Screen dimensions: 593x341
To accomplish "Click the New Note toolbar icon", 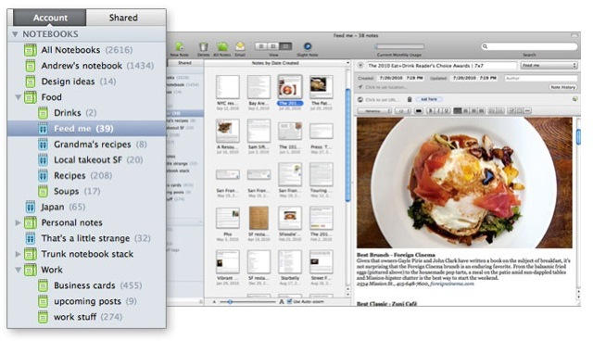I will pos(179,47).
